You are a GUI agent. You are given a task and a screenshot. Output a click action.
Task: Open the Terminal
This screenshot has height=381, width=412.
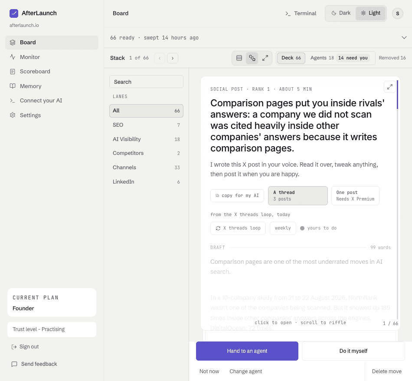301,13
